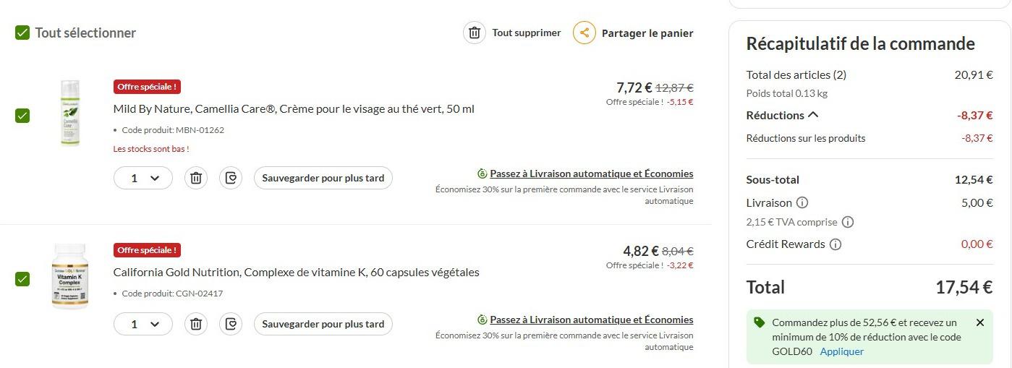The height and width of the screenshot is (368, 1012).
Task: Show the Livraison info tooltip icon
Action: point(802,203)
